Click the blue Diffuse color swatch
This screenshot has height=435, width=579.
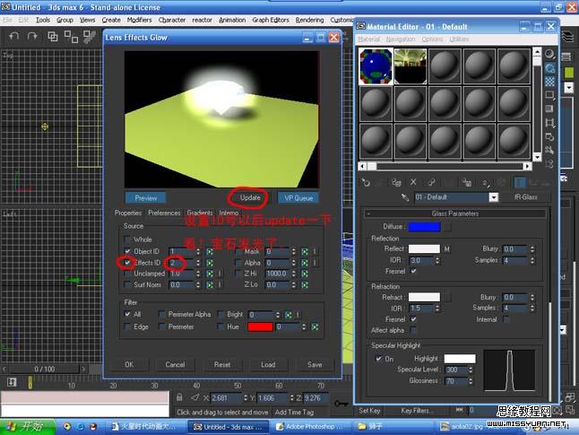pos(424,227)
